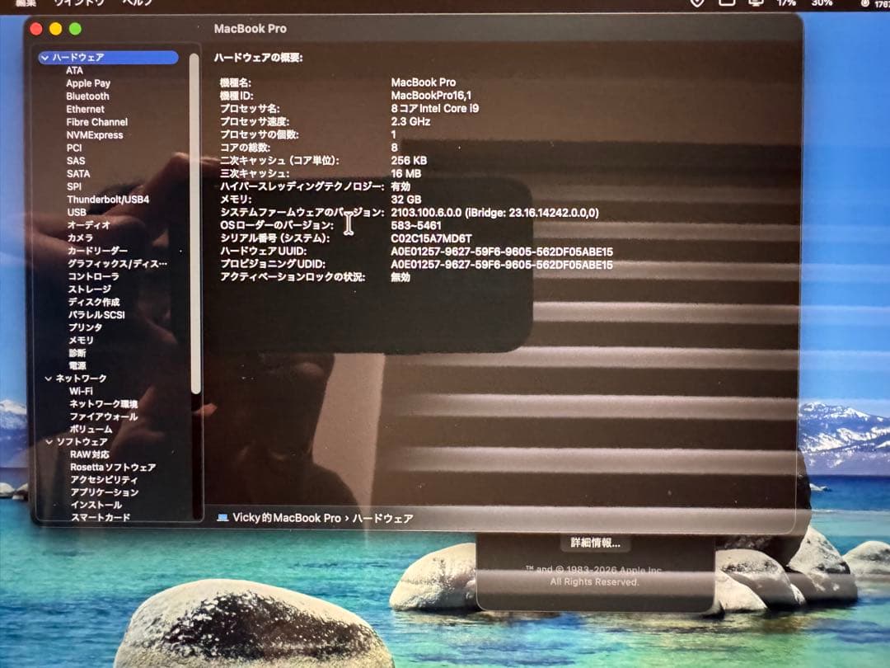This screenshot has width=890, height=668.
Task: Click the 8コア Intel Core i9 value
Action: click(x=435, y=109)
